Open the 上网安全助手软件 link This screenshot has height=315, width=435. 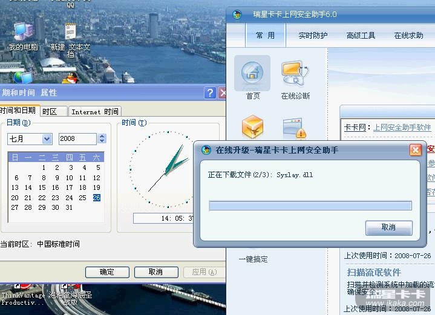402,128
